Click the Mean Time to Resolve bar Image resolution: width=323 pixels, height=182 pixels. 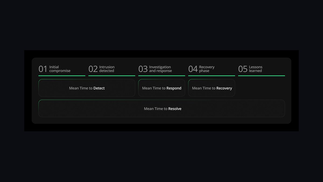(x=162, y=108)
